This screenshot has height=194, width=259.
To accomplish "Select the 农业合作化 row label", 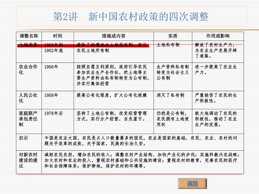I will (29, 77).
